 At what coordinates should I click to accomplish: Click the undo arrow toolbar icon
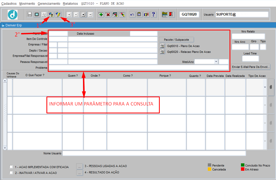pos(132,14)
